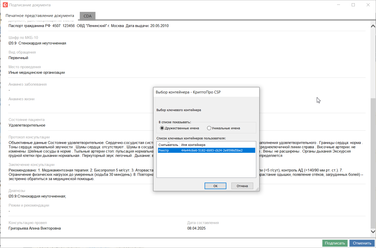Maximize the Подписание документа window
The image size is (376, 248).
tap(353, 5)
